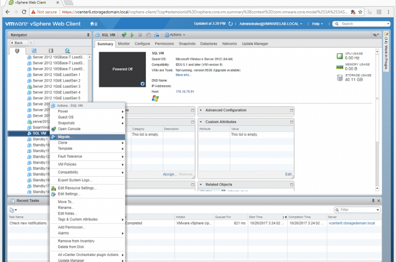
Task: Select Open Console in the actions menu
Action: tap(87, 129)
